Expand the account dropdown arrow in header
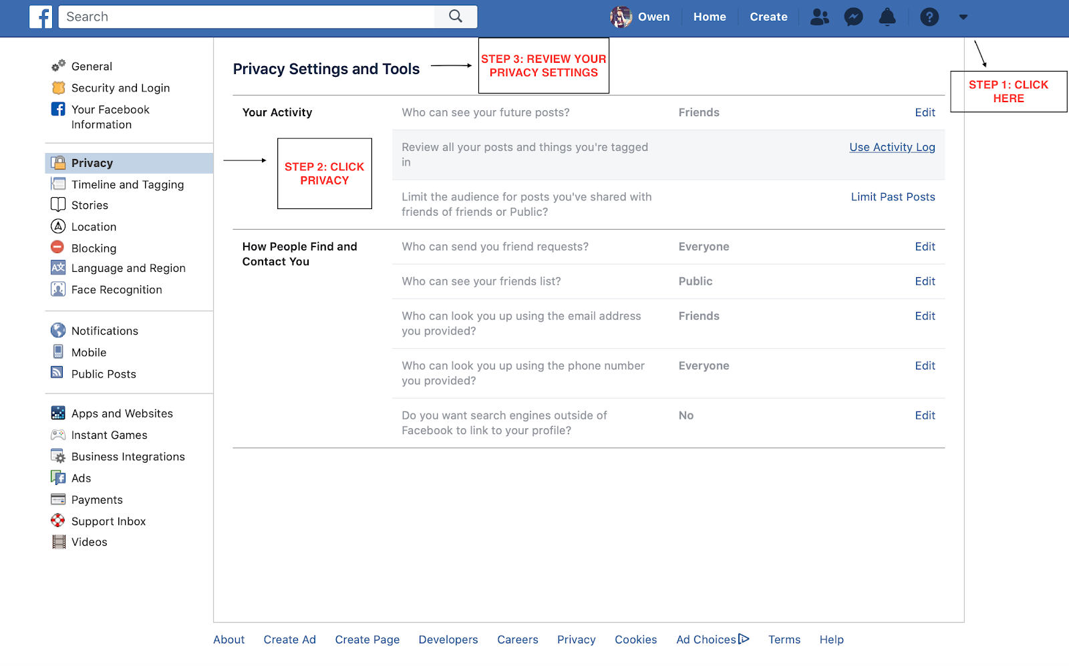Image resolution: width=1069 pixels, height=666 pixels. [x=963, y=17]
